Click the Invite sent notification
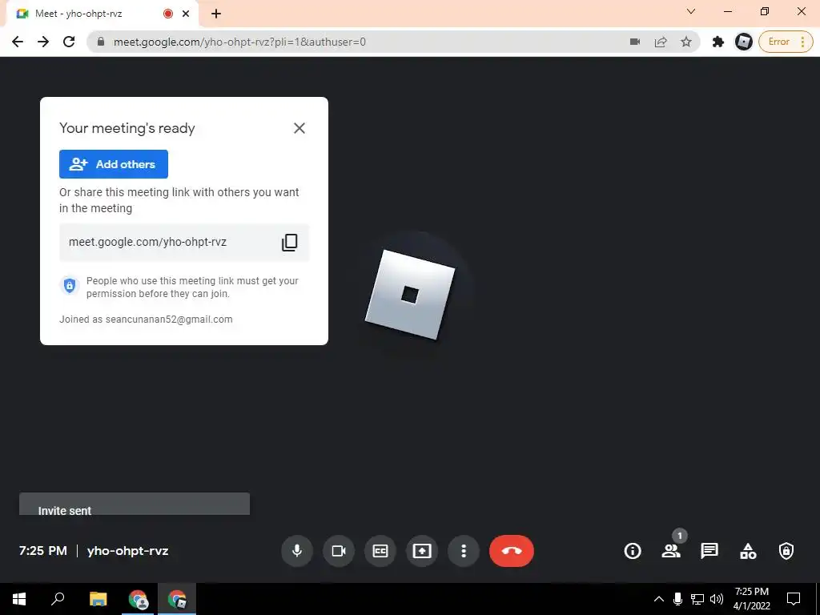820x615 pixels. (x=135, y=504)
